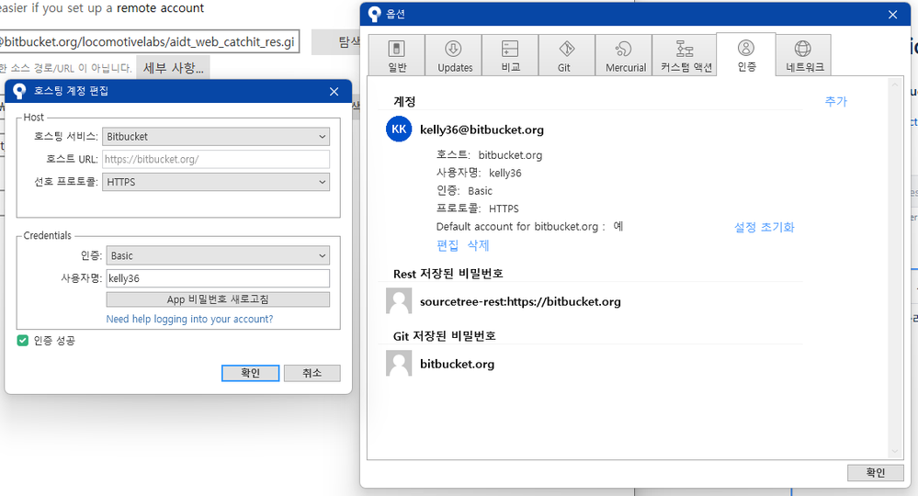918x496 pixels.
Task: Open the Mercurial tab
Action: [x=624, y=55]
